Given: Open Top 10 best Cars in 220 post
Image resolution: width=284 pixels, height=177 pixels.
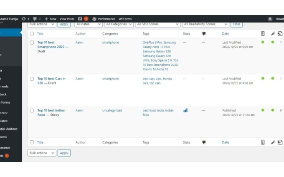Looking at the screenshot, I should (x=51, y=81).
